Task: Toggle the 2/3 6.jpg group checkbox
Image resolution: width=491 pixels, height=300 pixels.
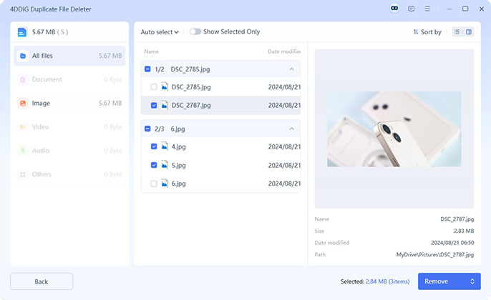Action: [147, 129]
